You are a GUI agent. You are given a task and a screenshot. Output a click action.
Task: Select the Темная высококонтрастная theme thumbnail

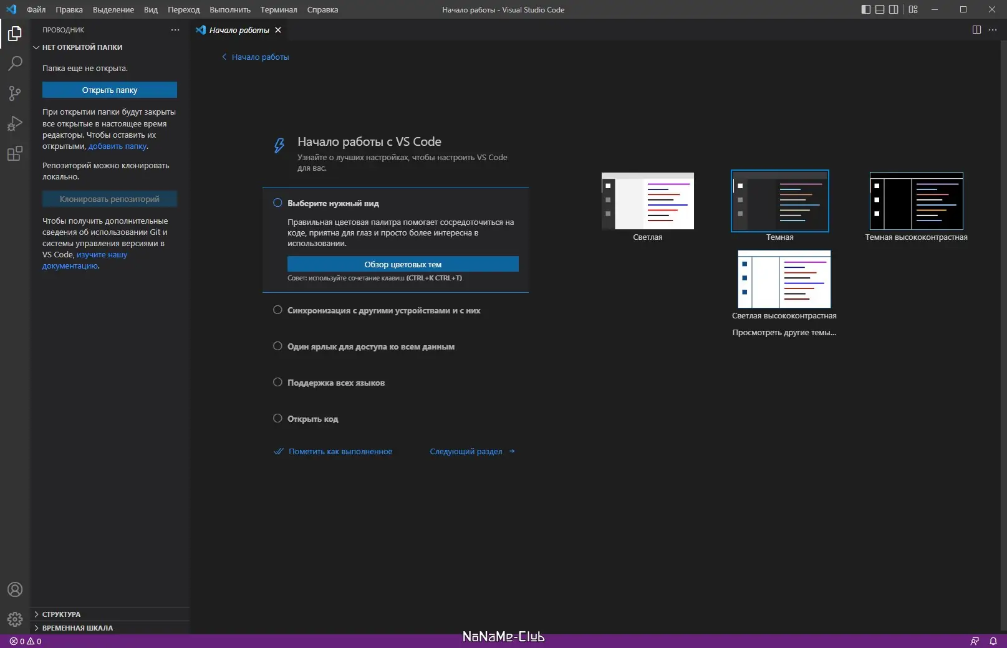coord(917,201)
